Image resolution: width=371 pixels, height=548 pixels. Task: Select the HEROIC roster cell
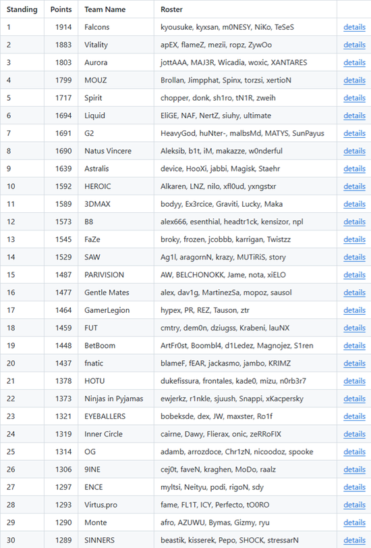pos(246,186)
